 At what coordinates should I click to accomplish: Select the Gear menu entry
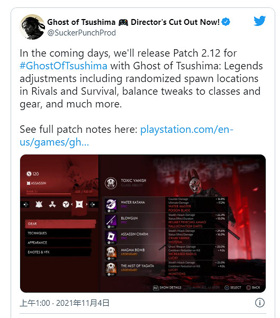pos(60,224)
